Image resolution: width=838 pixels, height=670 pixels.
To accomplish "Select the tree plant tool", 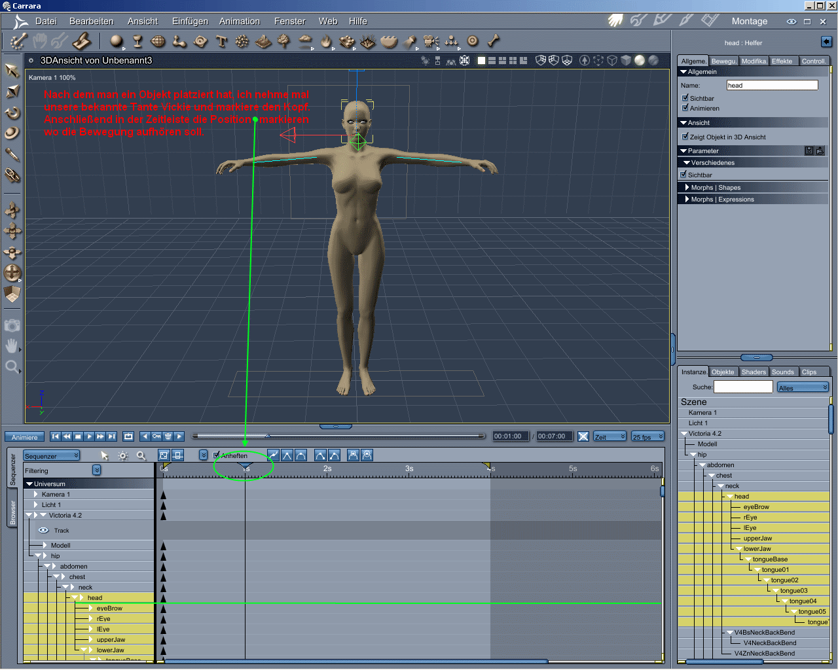I will click(x=283, y=41).
